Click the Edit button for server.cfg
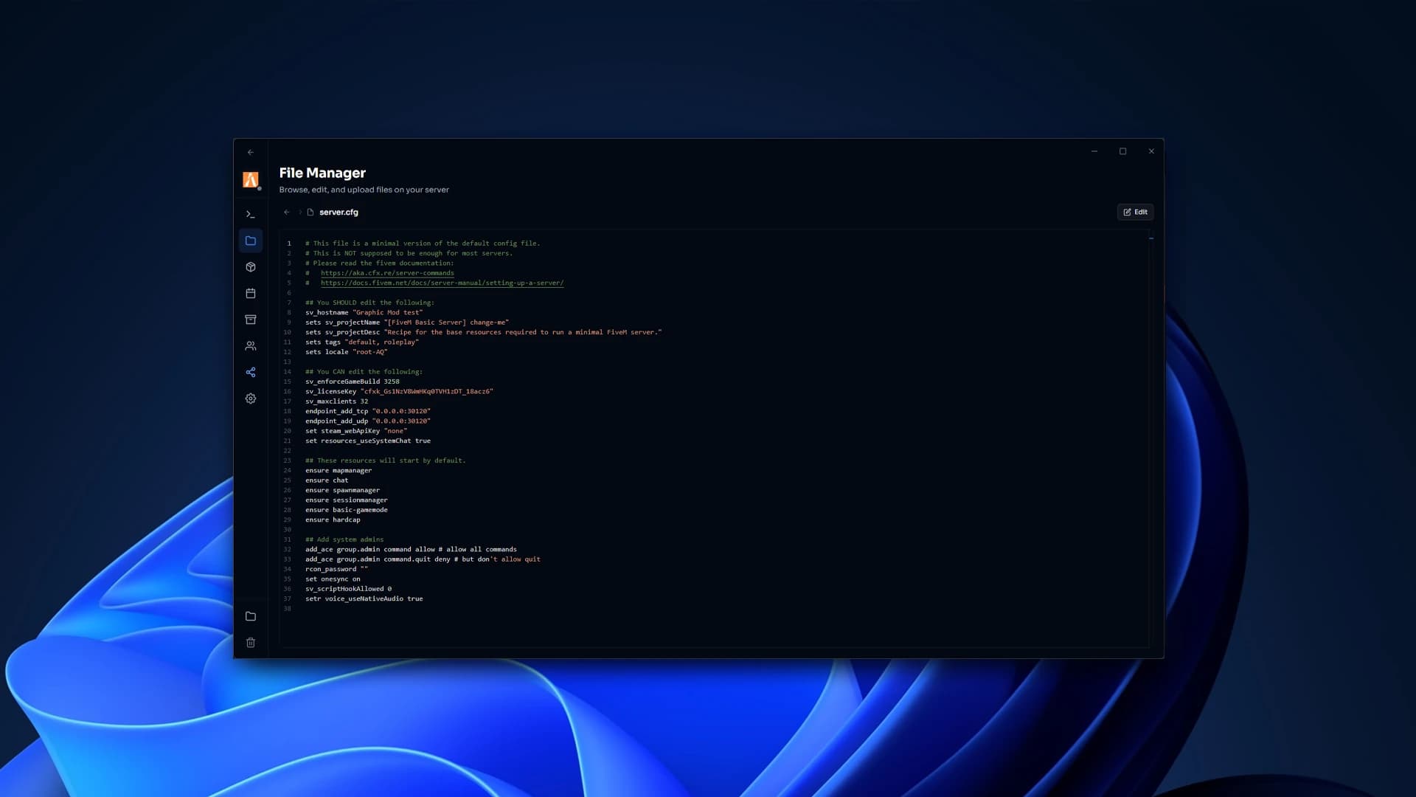The height and width of the screenshot is (797, 1416). (1135, 213)
